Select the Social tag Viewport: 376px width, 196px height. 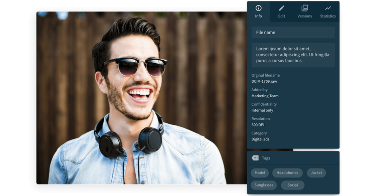point(293,185)
